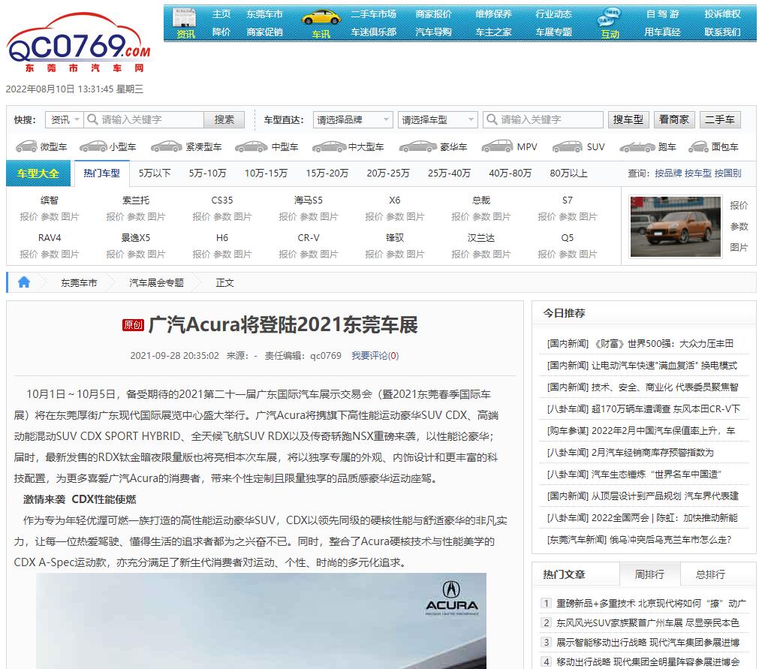Screen dimensions: 759x669
Task: Click the 搜索 button
Action: [x=224, y=119]
